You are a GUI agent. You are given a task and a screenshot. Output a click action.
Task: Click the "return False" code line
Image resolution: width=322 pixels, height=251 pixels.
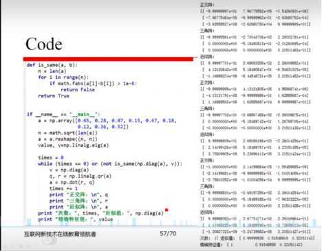pos(78,89)
